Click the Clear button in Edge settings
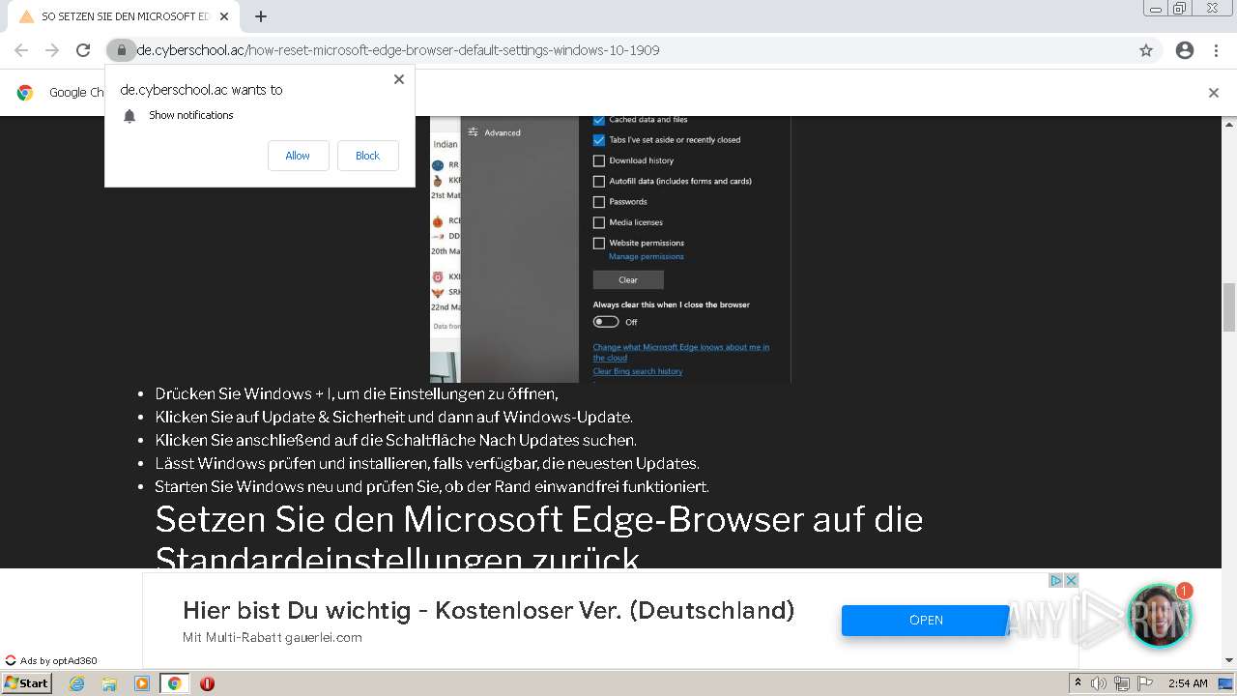The width and height of the screenshot is (1237, 696). (x=628, y=279)
